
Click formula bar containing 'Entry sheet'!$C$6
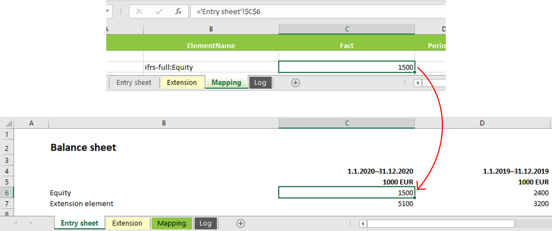tap(318, 12)
